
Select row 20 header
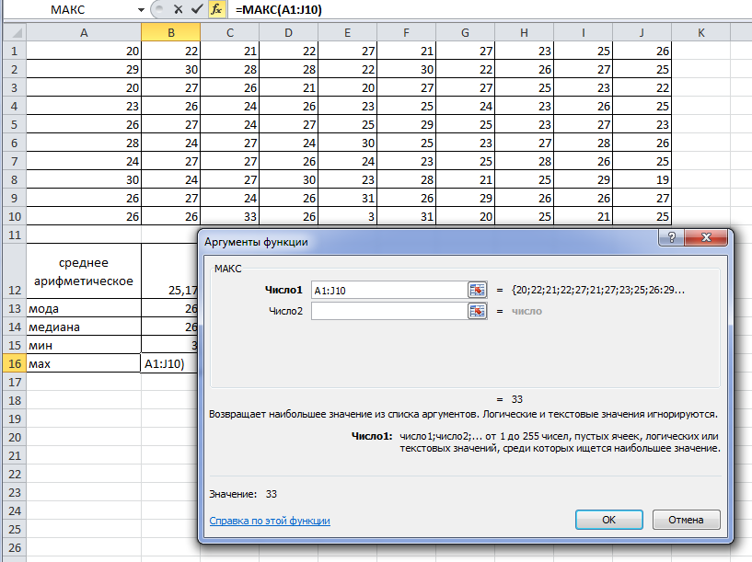[x=15, y=438]
